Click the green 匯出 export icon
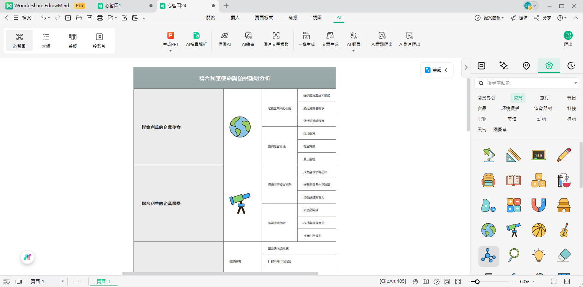This screenshot has width=583, height=287. click(568, 35)
